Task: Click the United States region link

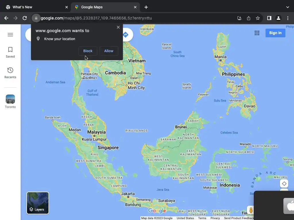Action: [185, 218]
